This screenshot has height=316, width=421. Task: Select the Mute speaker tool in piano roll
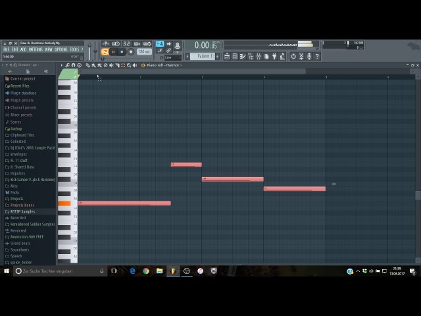tap(111, 65)
